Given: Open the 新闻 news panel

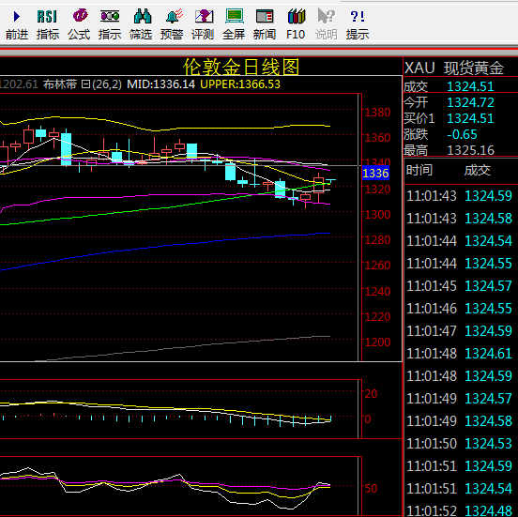Looking at the screenshot, I should [265, 24].
